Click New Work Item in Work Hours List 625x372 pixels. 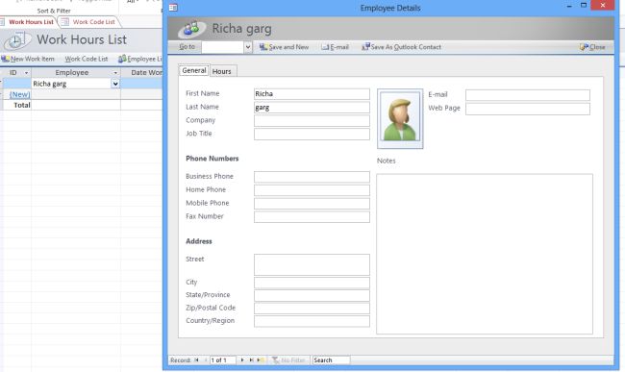(28, 59)
